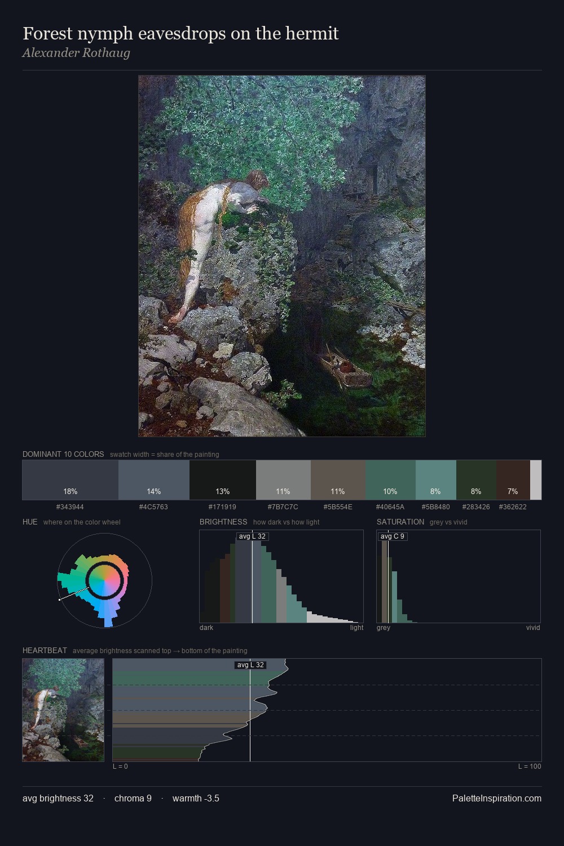Click the 'light' brightness axis label
This screenshot has width=564, height=846.
coord(356,628)
